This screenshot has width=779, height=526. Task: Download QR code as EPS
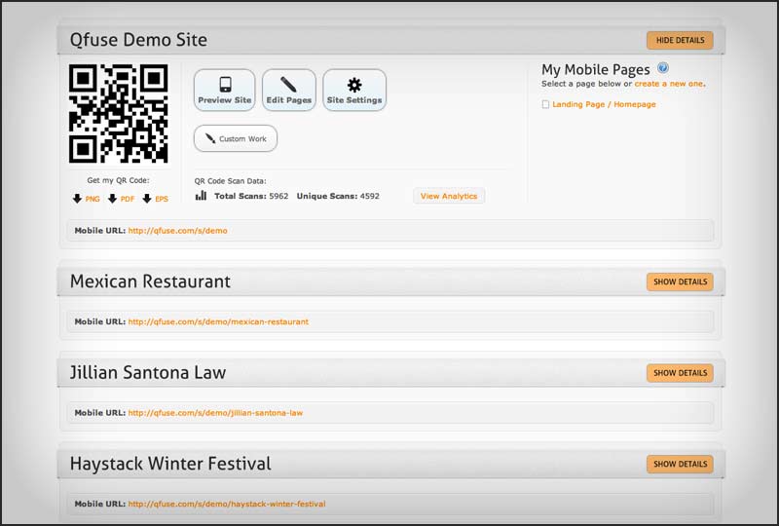(x=155, y=199)
